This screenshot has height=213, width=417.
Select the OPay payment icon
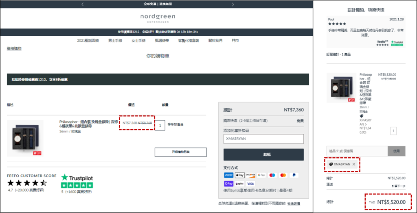tap(228, 183)
